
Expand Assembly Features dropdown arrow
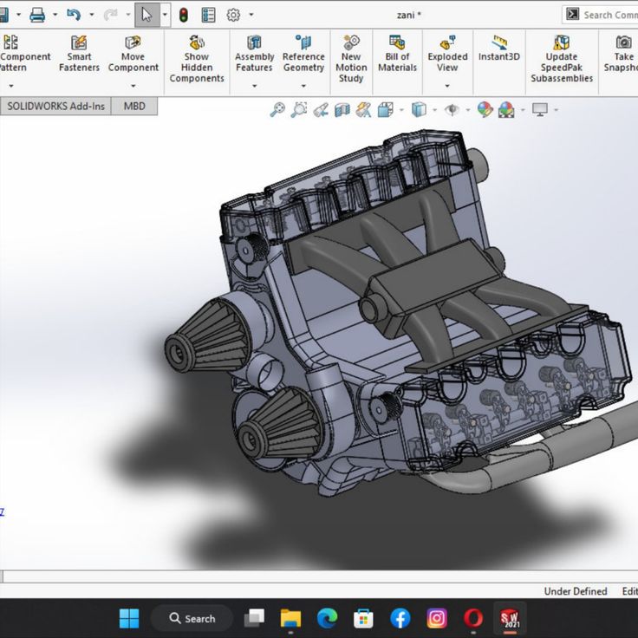click(x=254, y=86)
